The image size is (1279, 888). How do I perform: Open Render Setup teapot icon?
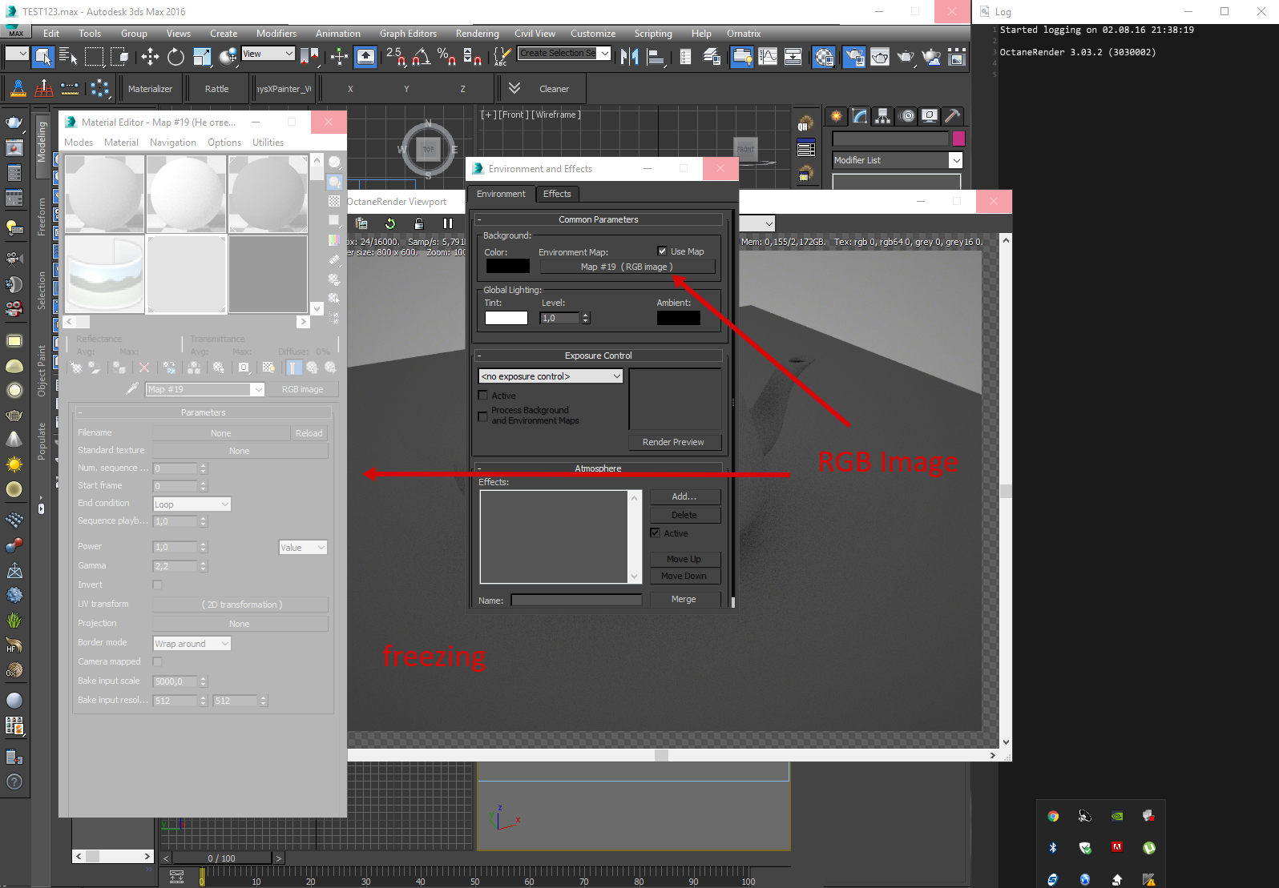[854, 56]
